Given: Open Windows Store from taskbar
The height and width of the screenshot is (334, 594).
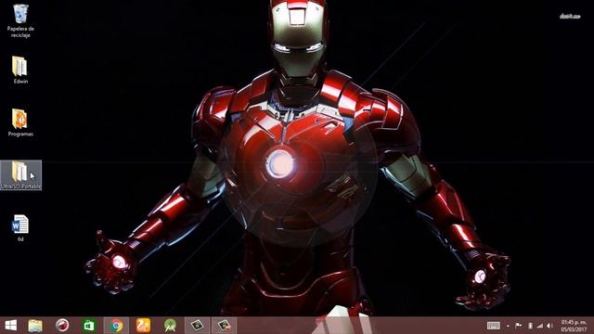Looking at the screenshot, I should 89,326.
